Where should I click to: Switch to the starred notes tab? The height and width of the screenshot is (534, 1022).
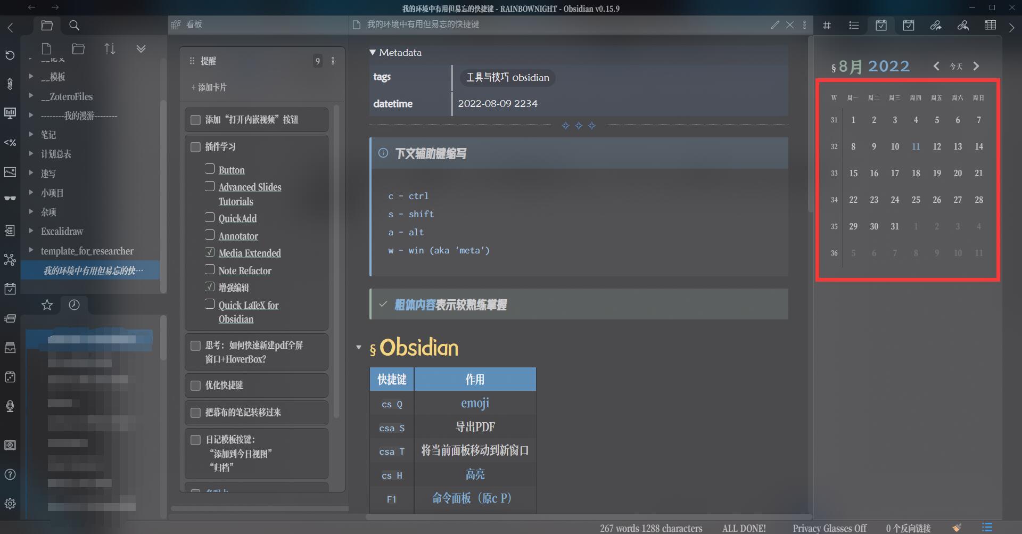point(47,305)
